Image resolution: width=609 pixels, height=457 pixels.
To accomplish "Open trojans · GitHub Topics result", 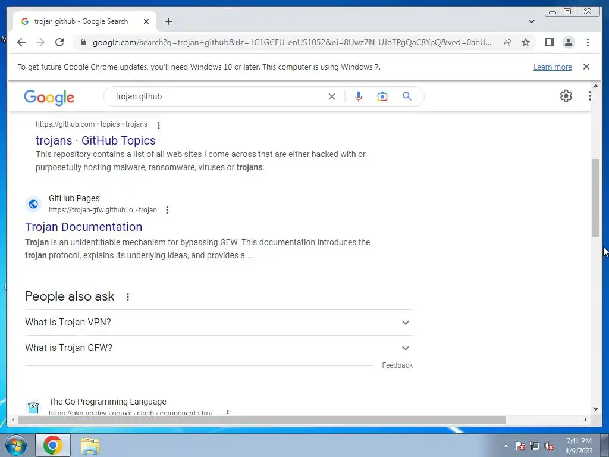I will [96, 140].
